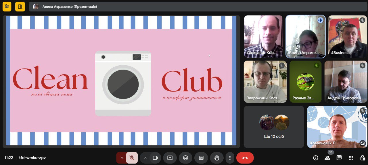Expand audio settings arrow beside microphone
Image resolution: width=368 pixels, height=165 pixels.
tap(122, 158)
